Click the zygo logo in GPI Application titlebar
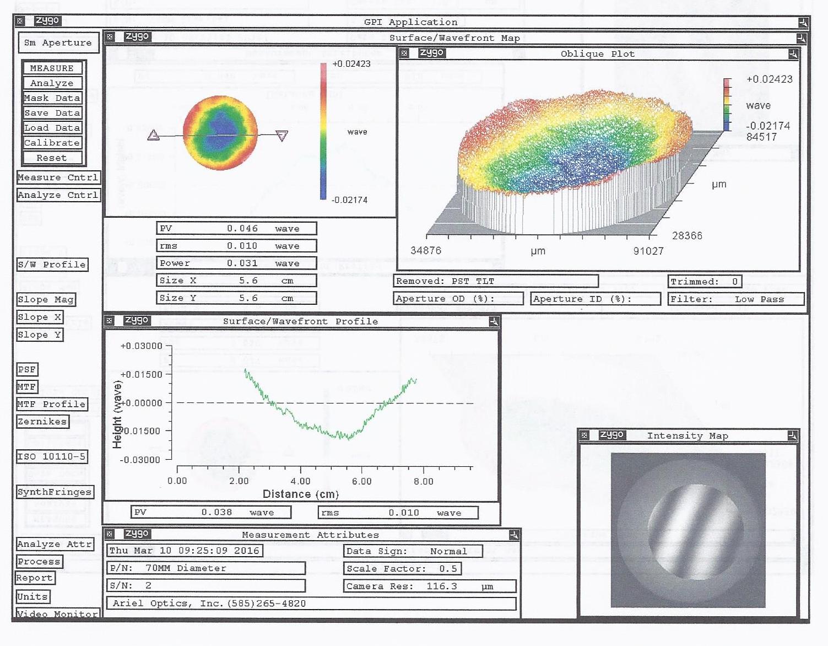This screenshot has height=646, width=828. (x=47, y=21)
